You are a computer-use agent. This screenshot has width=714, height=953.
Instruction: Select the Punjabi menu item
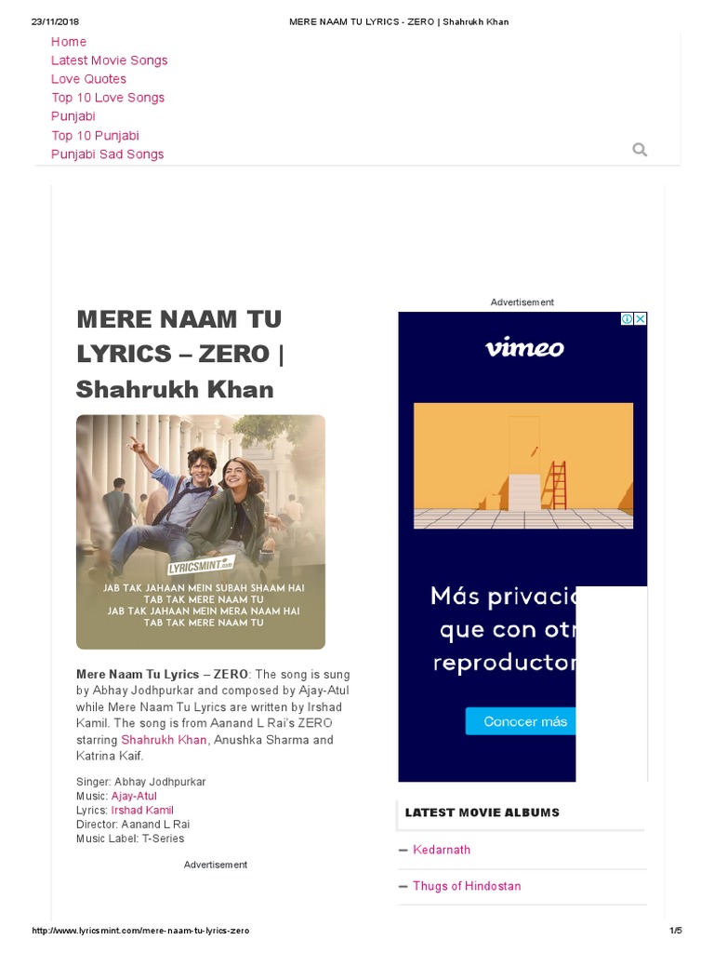[x=73, y=116]
